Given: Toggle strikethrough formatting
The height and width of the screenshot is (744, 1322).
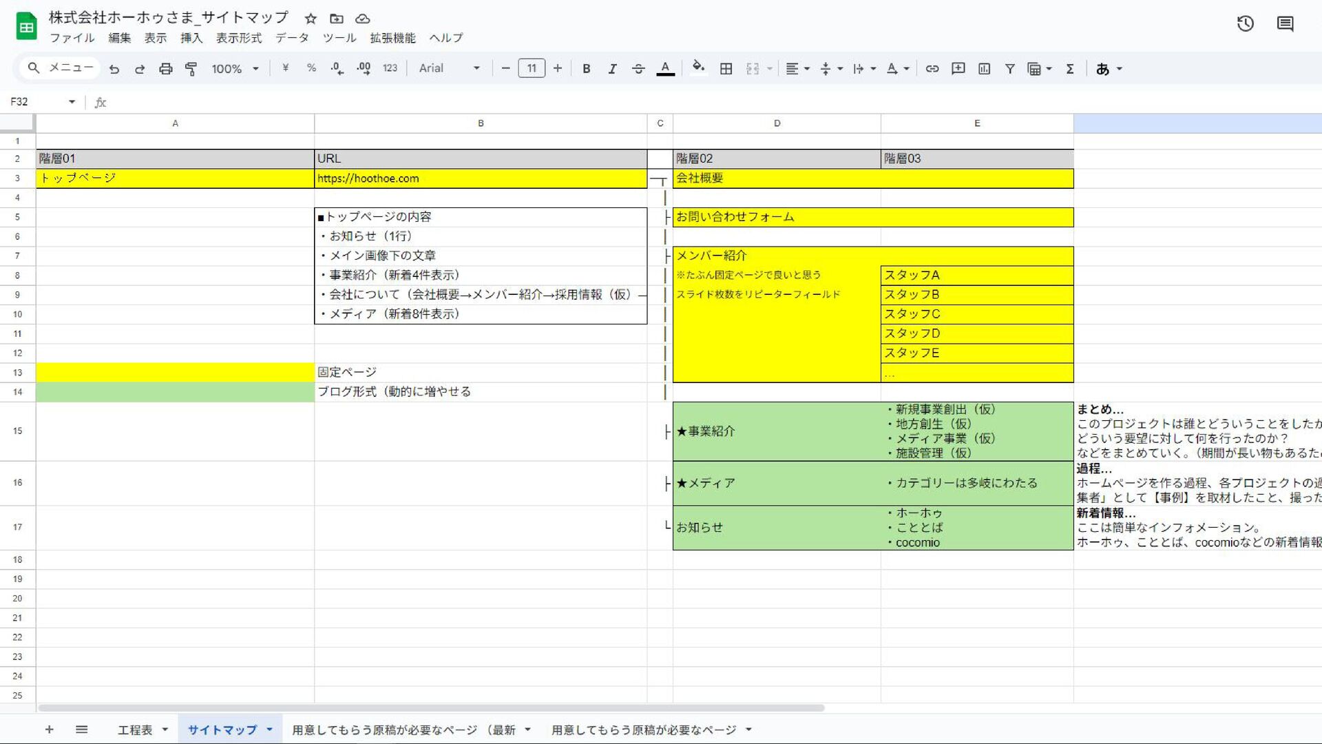Looking at the screenshot, I should pos(638,68).
